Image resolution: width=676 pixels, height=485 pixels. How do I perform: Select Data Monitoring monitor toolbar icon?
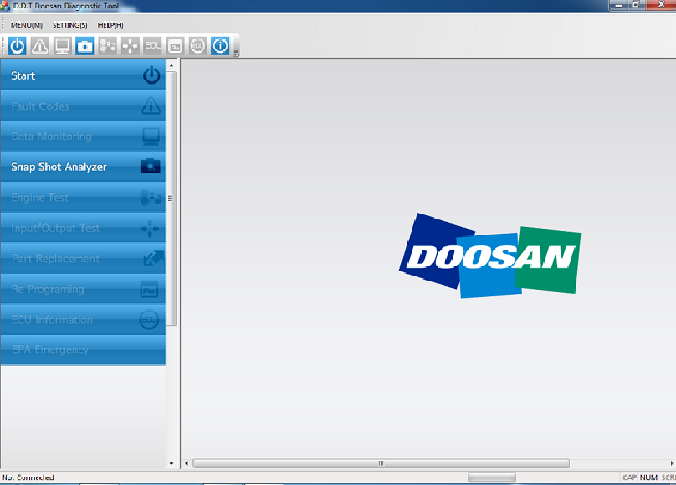(63, 46)
